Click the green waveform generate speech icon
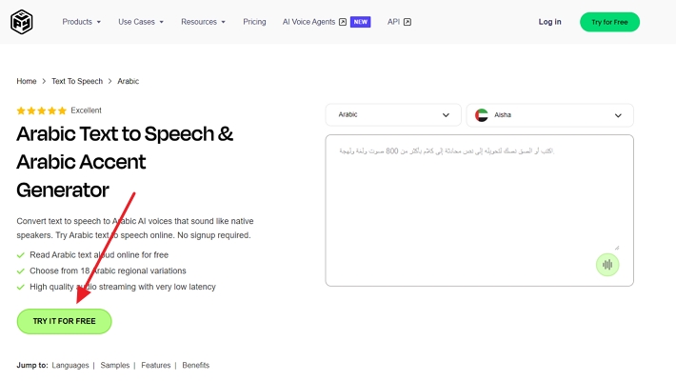The image size is (676, 381). 607,264
